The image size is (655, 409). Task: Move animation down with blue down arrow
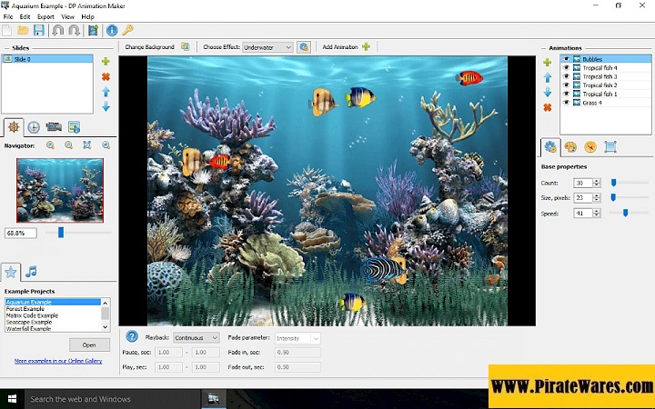pos(548,93)
